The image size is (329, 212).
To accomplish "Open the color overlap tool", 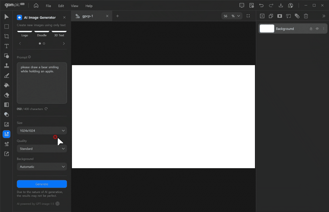I will tap(6, 115).
